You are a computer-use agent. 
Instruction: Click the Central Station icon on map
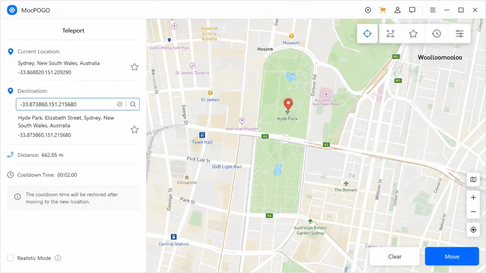[x=174, y=237]
